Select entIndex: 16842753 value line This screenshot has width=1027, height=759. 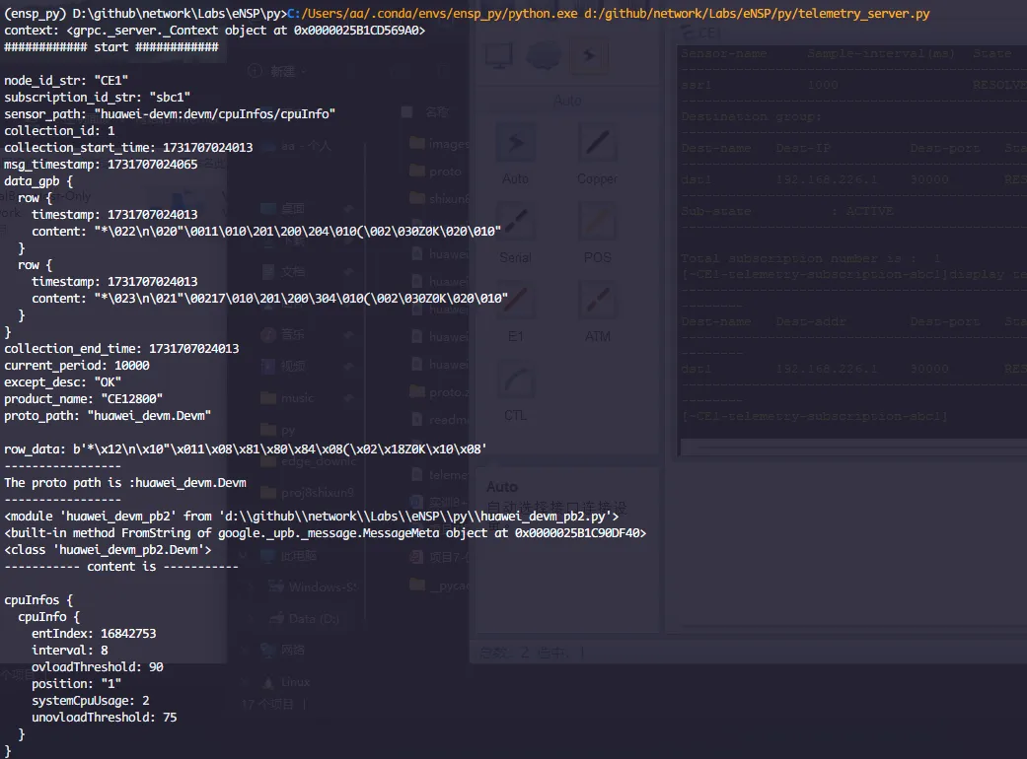[x=94, y=634]
